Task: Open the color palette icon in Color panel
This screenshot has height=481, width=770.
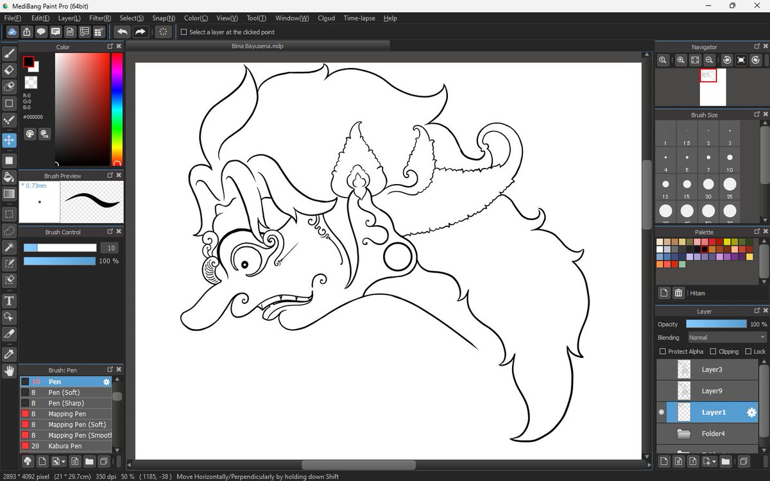Action: (x=30, y=133)
